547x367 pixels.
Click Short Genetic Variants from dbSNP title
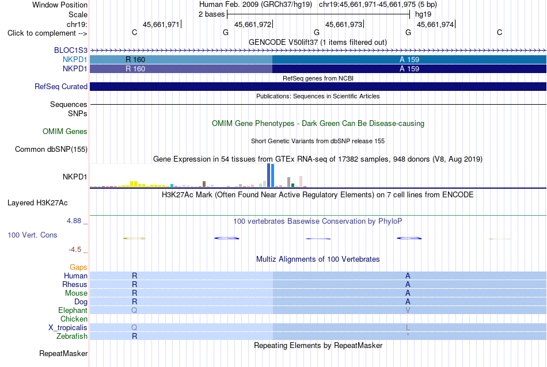click(x=318, y=141)
